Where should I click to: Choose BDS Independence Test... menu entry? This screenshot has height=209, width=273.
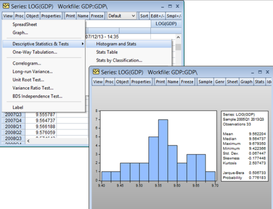(x=44, y=96)
